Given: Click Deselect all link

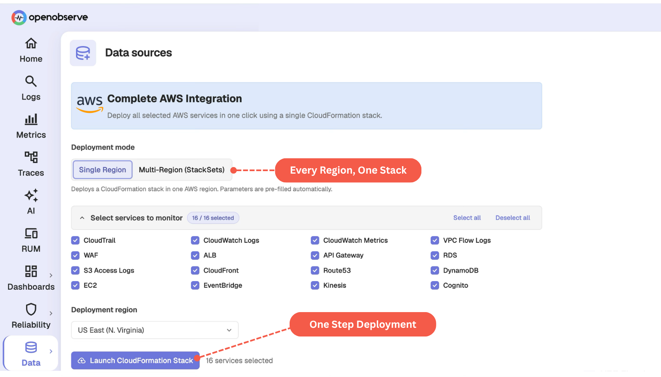Looking at the screenshot, I should pyautogui.click(x=513, y=218).
